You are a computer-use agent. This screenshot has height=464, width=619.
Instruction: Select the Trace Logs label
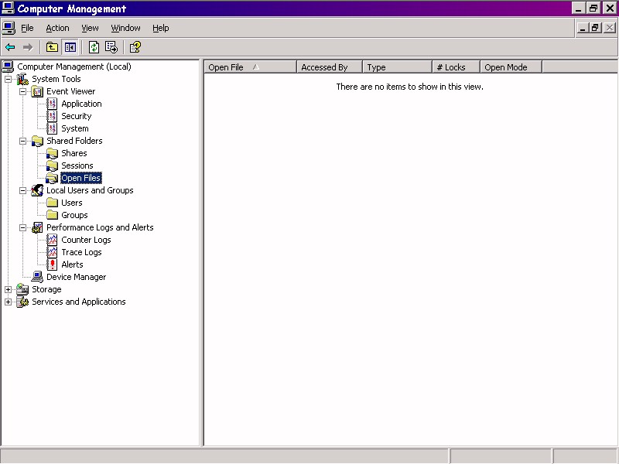click(x=82, y=252)
